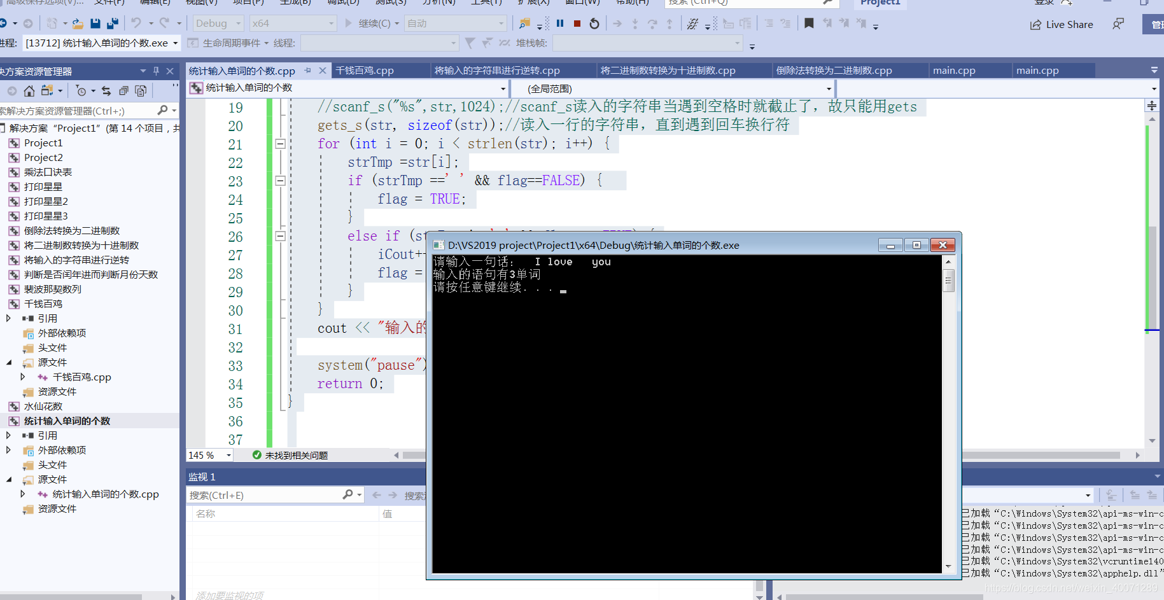Image resolution: width=1164 pixels, height=600 pixels.
Task: Click the feedback person icon beside Live Share
Action: (1118, 24)
